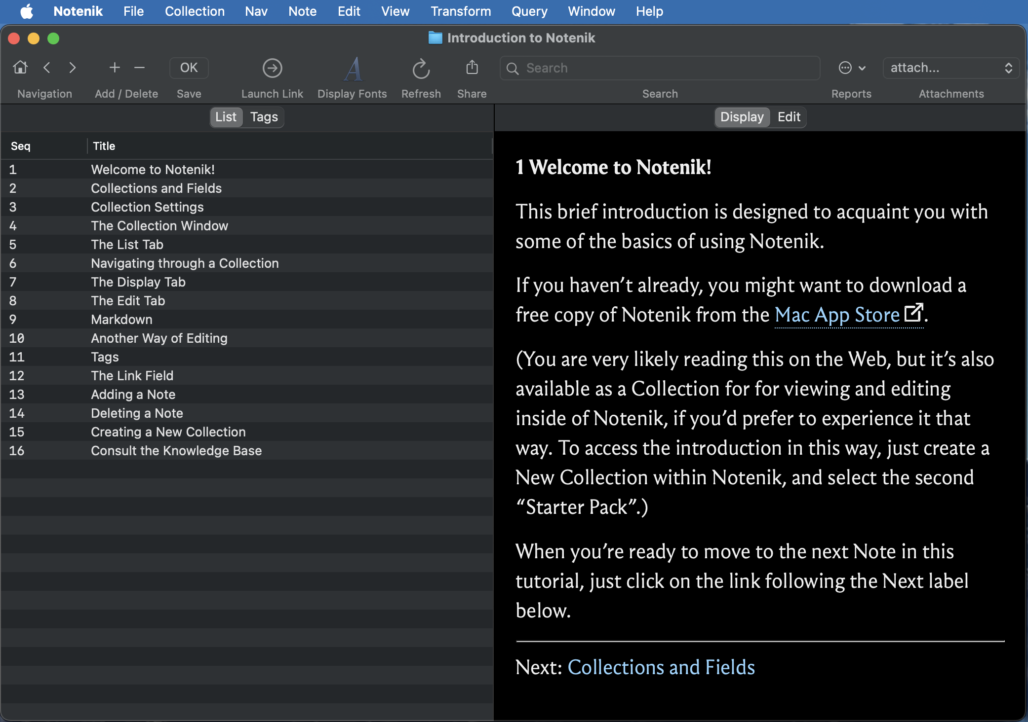Expand the attachments popup selector

click(950, 68)
